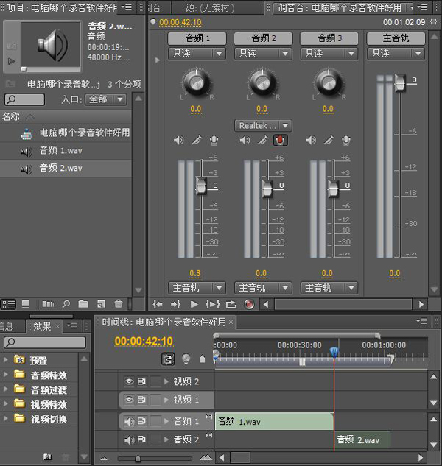
Task: Play audio with the mixer play button
Action: click(194, 304)
